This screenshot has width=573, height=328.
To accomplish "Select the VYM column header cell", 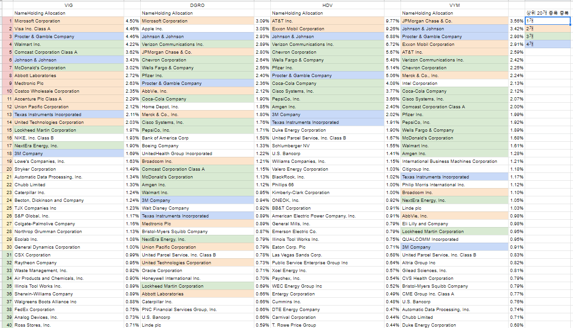I will [455, 5].
